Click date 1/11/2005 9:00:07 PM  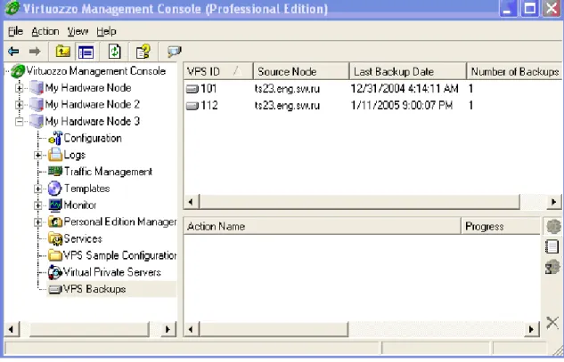[x=402, y=106]
